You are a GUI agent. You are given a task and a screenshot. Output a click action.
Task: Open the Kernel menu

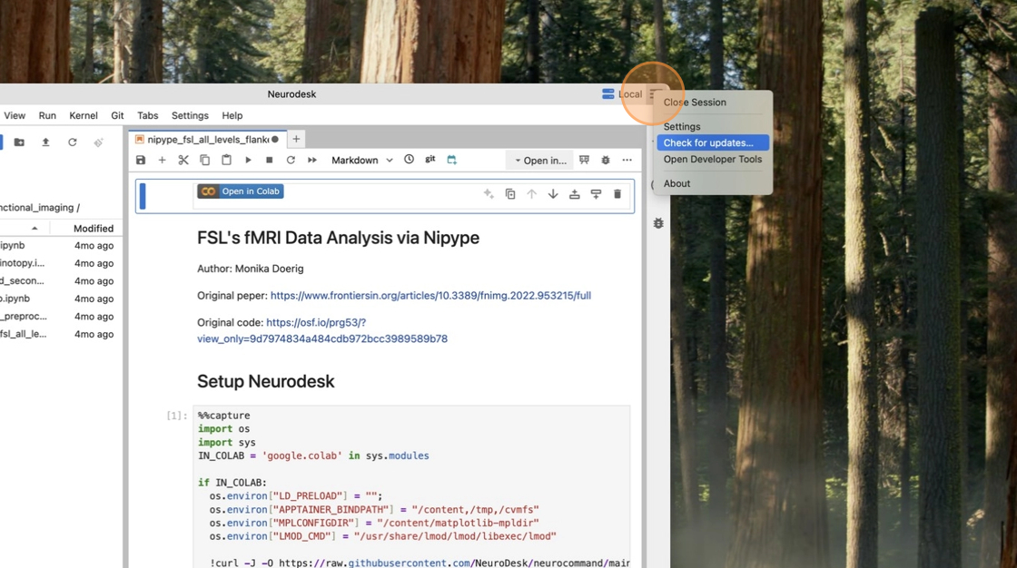84,115
